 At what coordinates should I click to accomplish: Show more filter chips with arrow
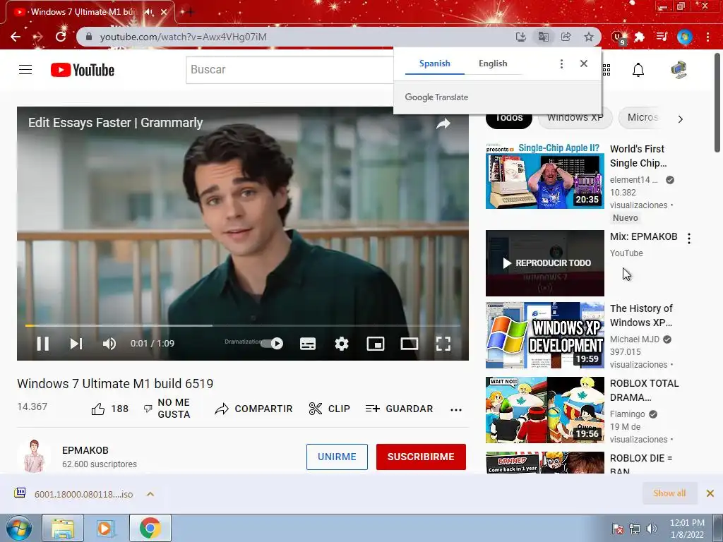pos(680,119)
